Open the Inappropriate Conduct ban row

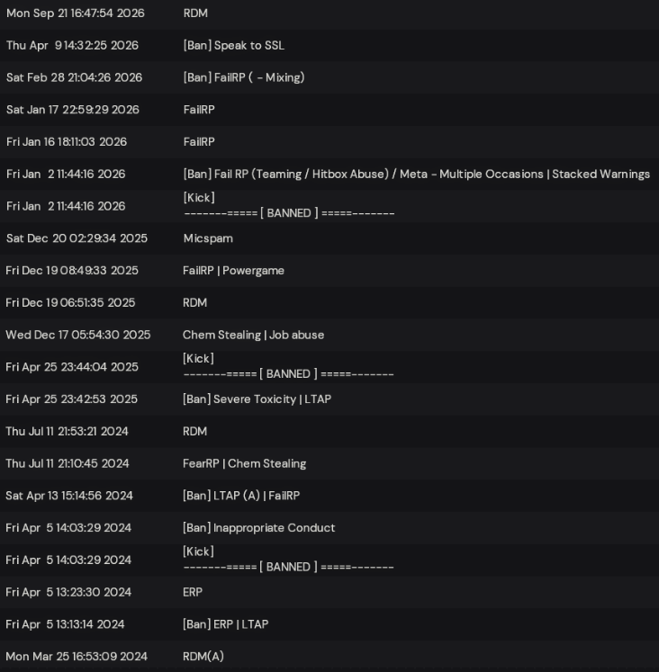(x=329, y=527)
